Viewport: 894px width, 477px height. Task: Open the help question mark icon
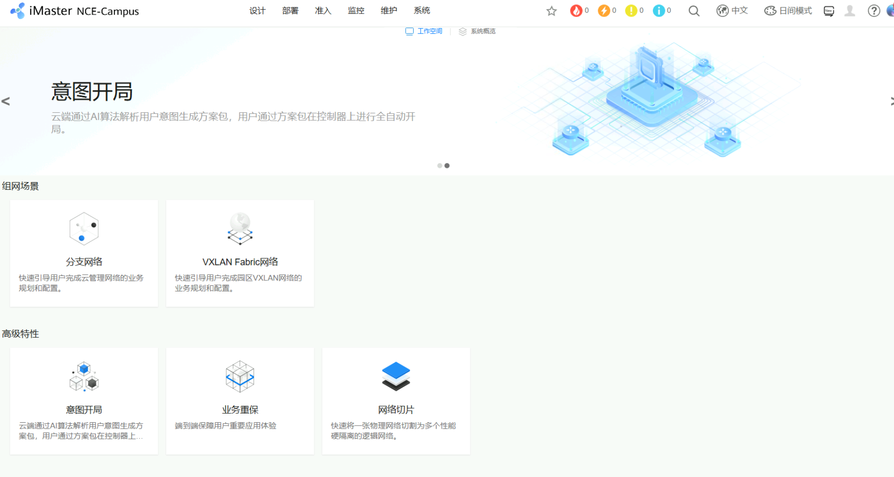tap(873, 11)
